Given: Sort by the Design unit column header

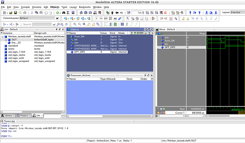Looking at the screenshot, I should (x=49, y=33).
